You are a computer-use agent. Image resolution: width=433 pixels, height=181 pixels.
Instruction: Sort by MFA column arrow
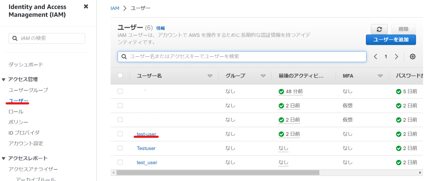[x=380, y=76]
